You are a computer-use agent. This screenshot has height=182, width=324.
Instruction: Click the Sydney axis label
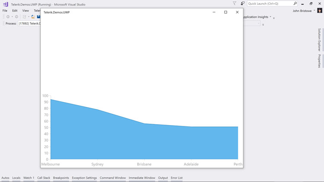[97, 164]
